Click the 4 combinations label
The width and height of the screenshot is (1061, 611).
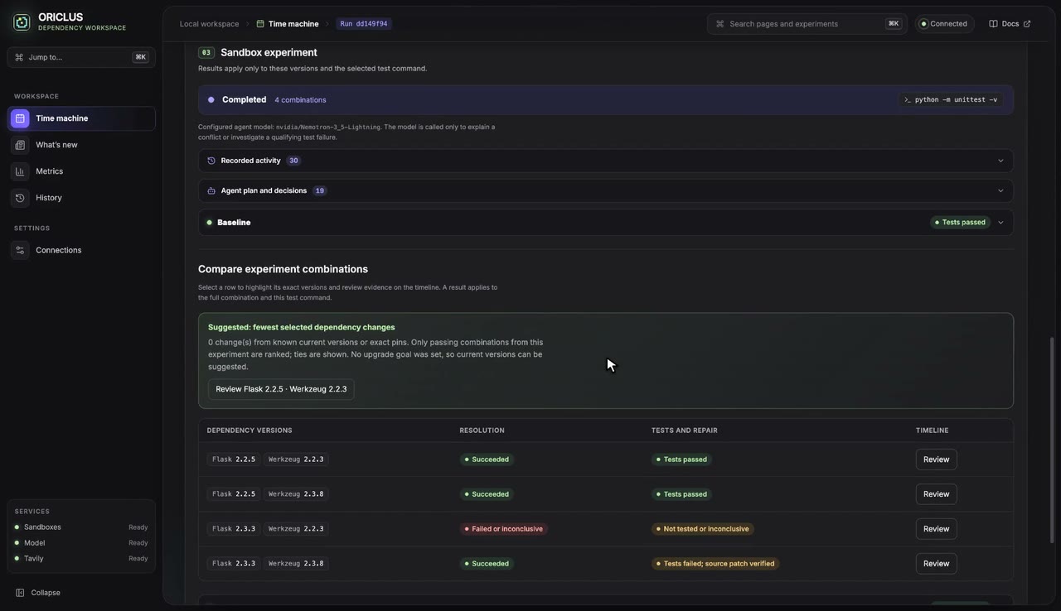click(x=300, y=100)
